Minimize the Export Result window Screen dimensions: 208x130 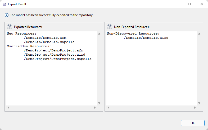(177, 4)
